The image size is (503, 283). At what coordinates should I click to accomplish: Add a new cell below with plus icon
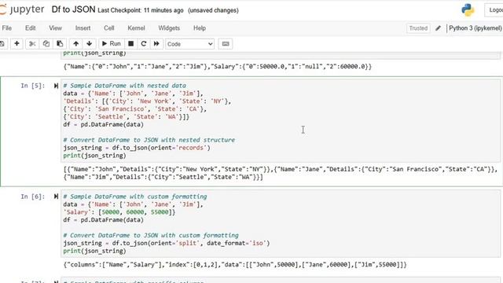[x=17, y=44]
